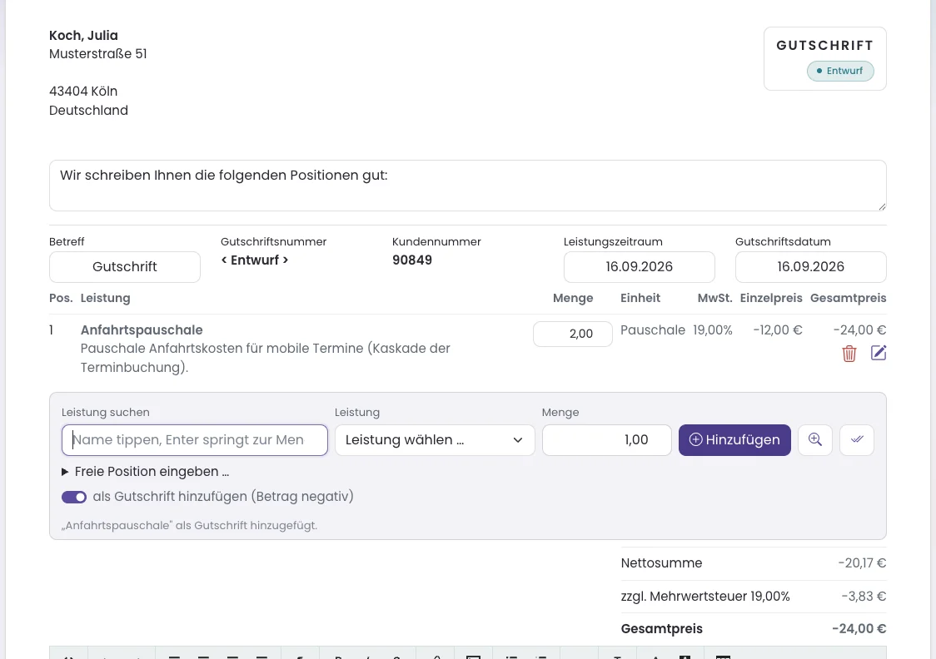Click the double-checkmark button
936x659 pixels.
click(x=857, y=440)
